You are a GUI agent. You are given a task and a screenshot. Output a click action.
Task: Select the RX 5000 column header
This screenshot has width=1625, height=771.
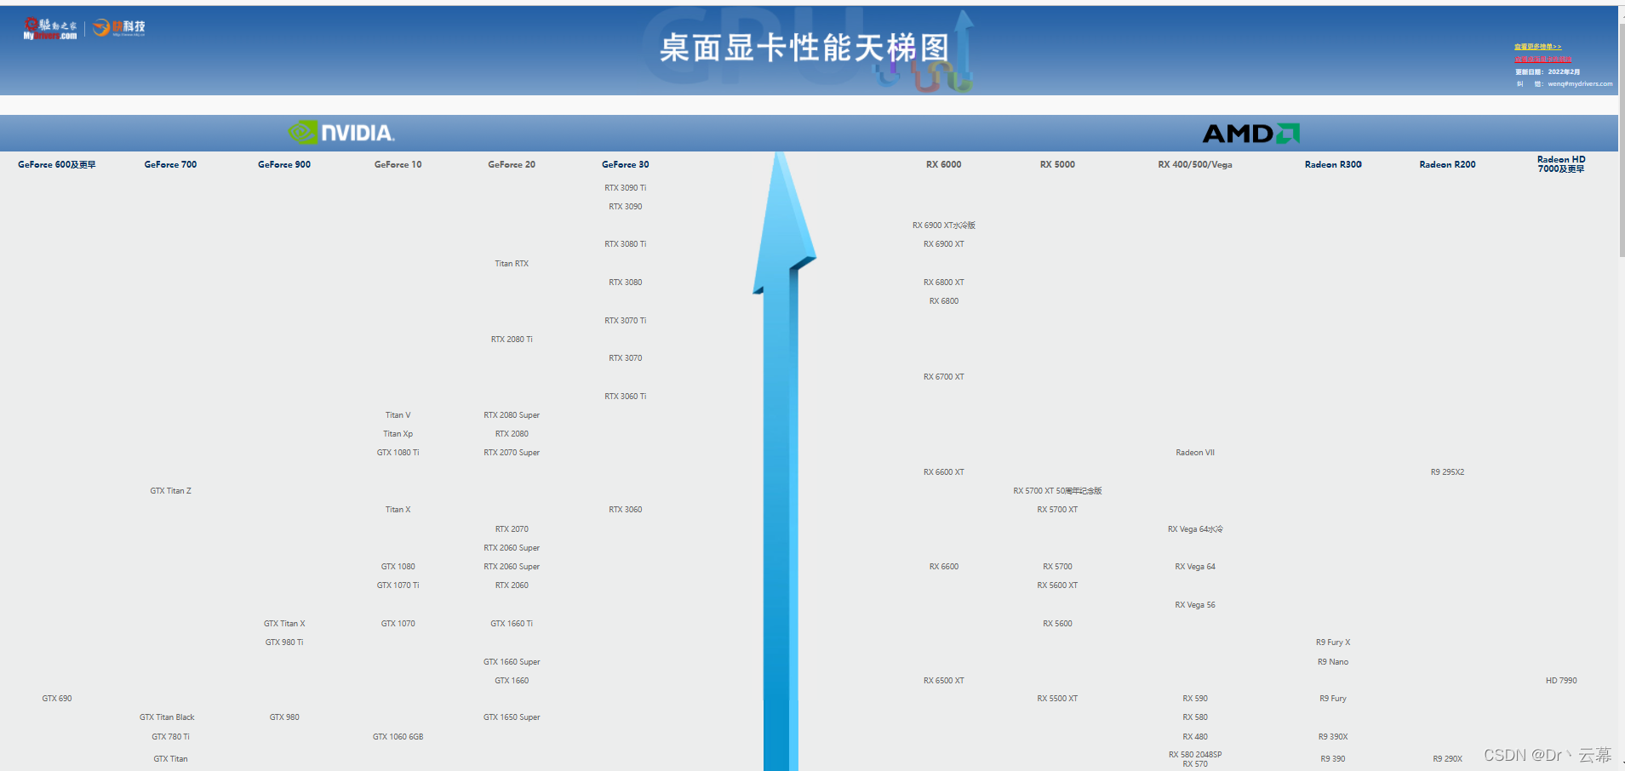[x=1057, y=164]
